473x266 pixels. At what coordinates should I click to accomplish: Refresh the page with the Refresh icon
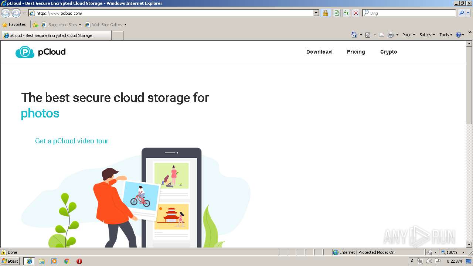click(346, 13)
